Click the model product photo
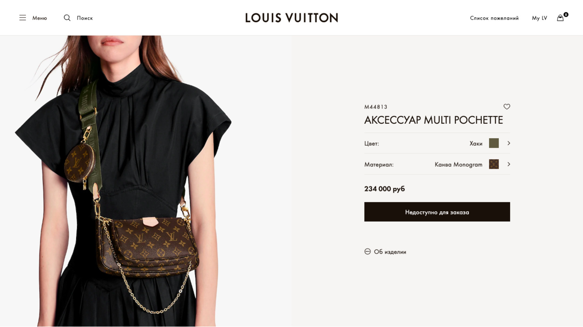This screenshot has height=327, width=583. tap(146, 181)
